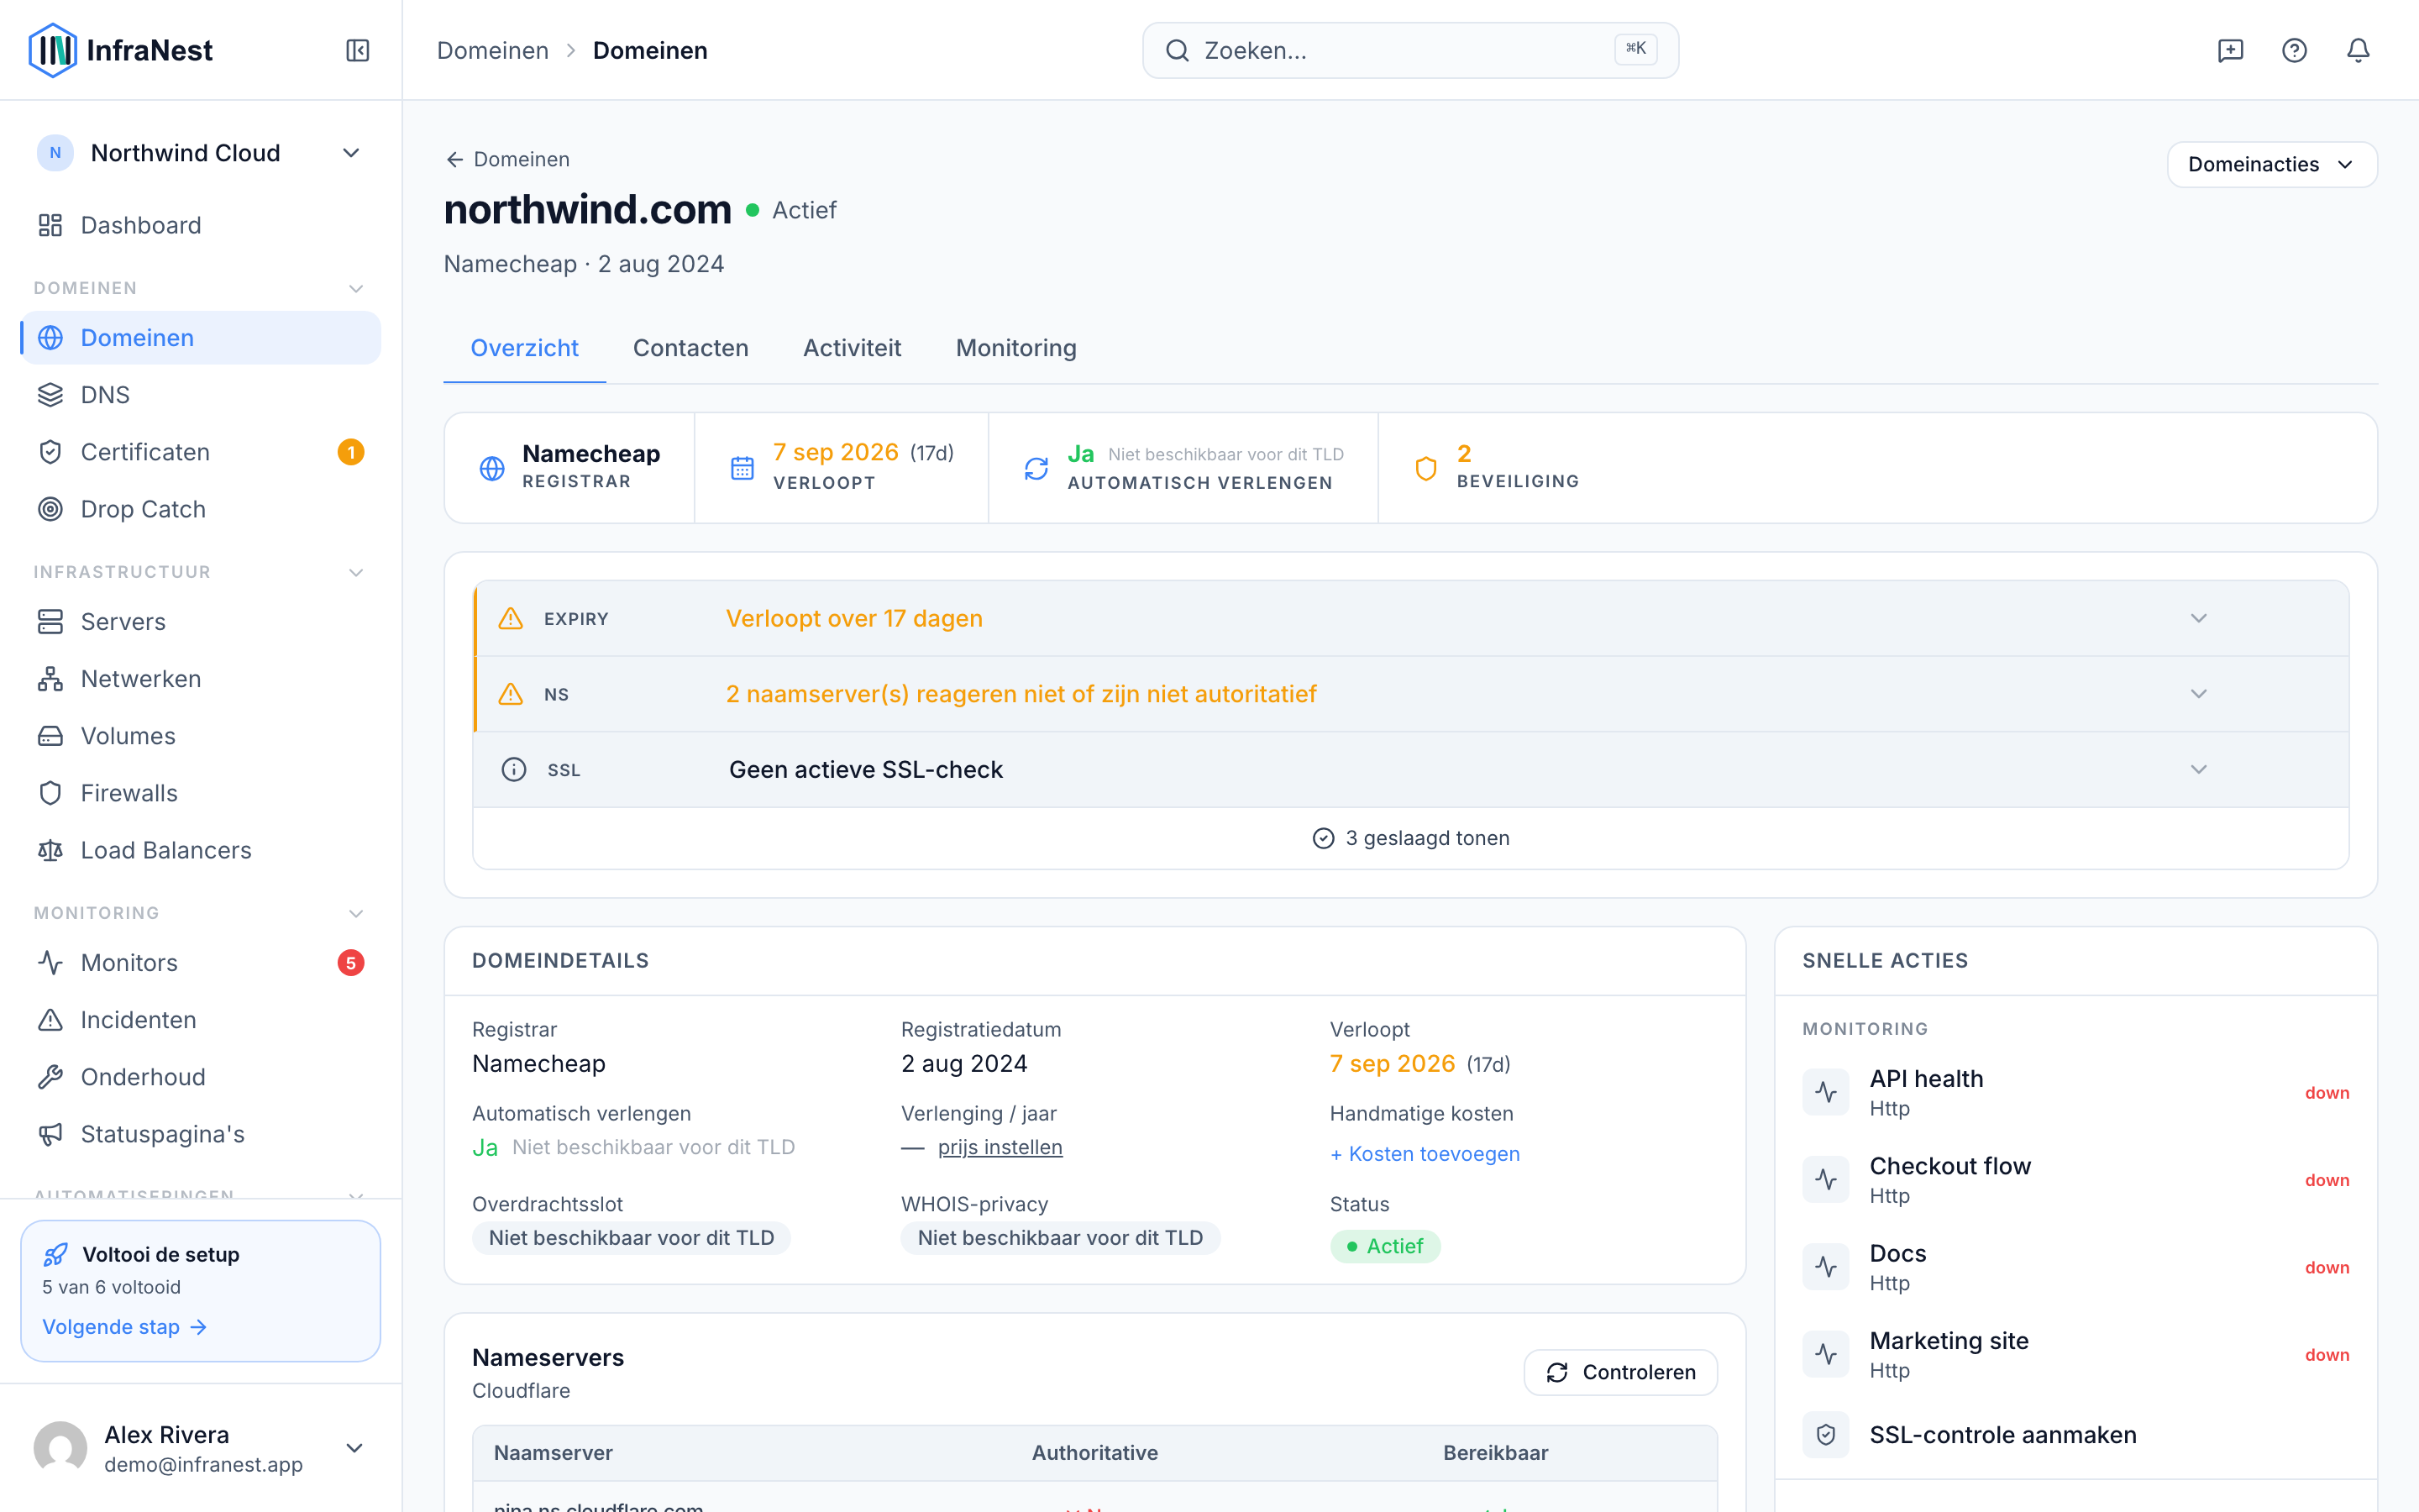2419x1512 pixels.
Task: Switch to the Monitoring tab
Action: 1016,348
